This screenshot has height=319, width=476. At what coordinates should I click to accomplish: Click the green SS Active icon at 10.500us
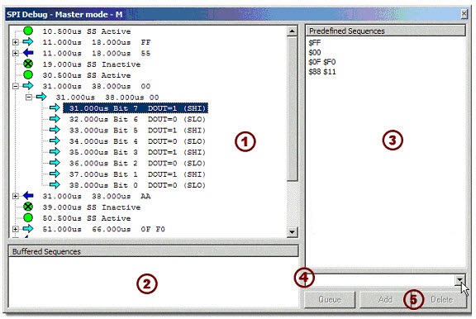point(28,31)
